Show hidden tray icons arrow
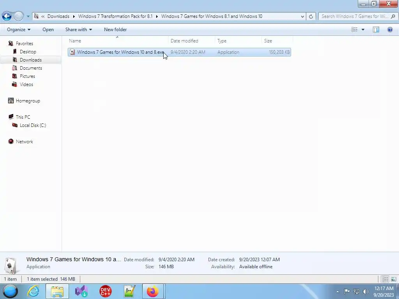Viewport: 399px width, 299px height. click(337, 292)
